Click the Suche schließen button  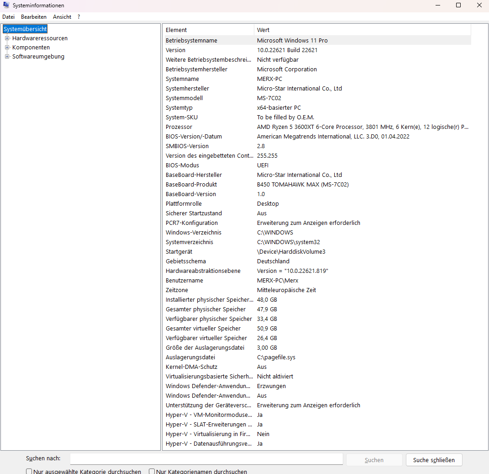[x=434, y=460]
